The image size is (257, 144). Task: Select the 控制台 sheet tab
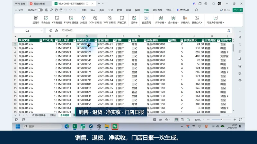point(53,115)
